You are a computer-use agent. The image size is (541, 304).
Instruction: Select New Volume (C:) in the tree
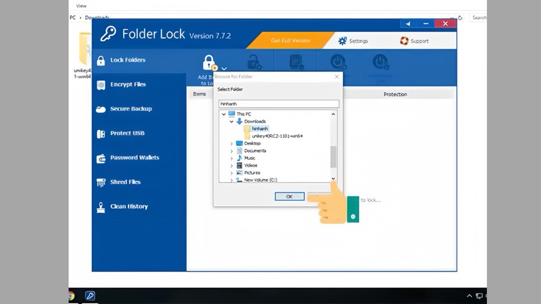(261, 180)
